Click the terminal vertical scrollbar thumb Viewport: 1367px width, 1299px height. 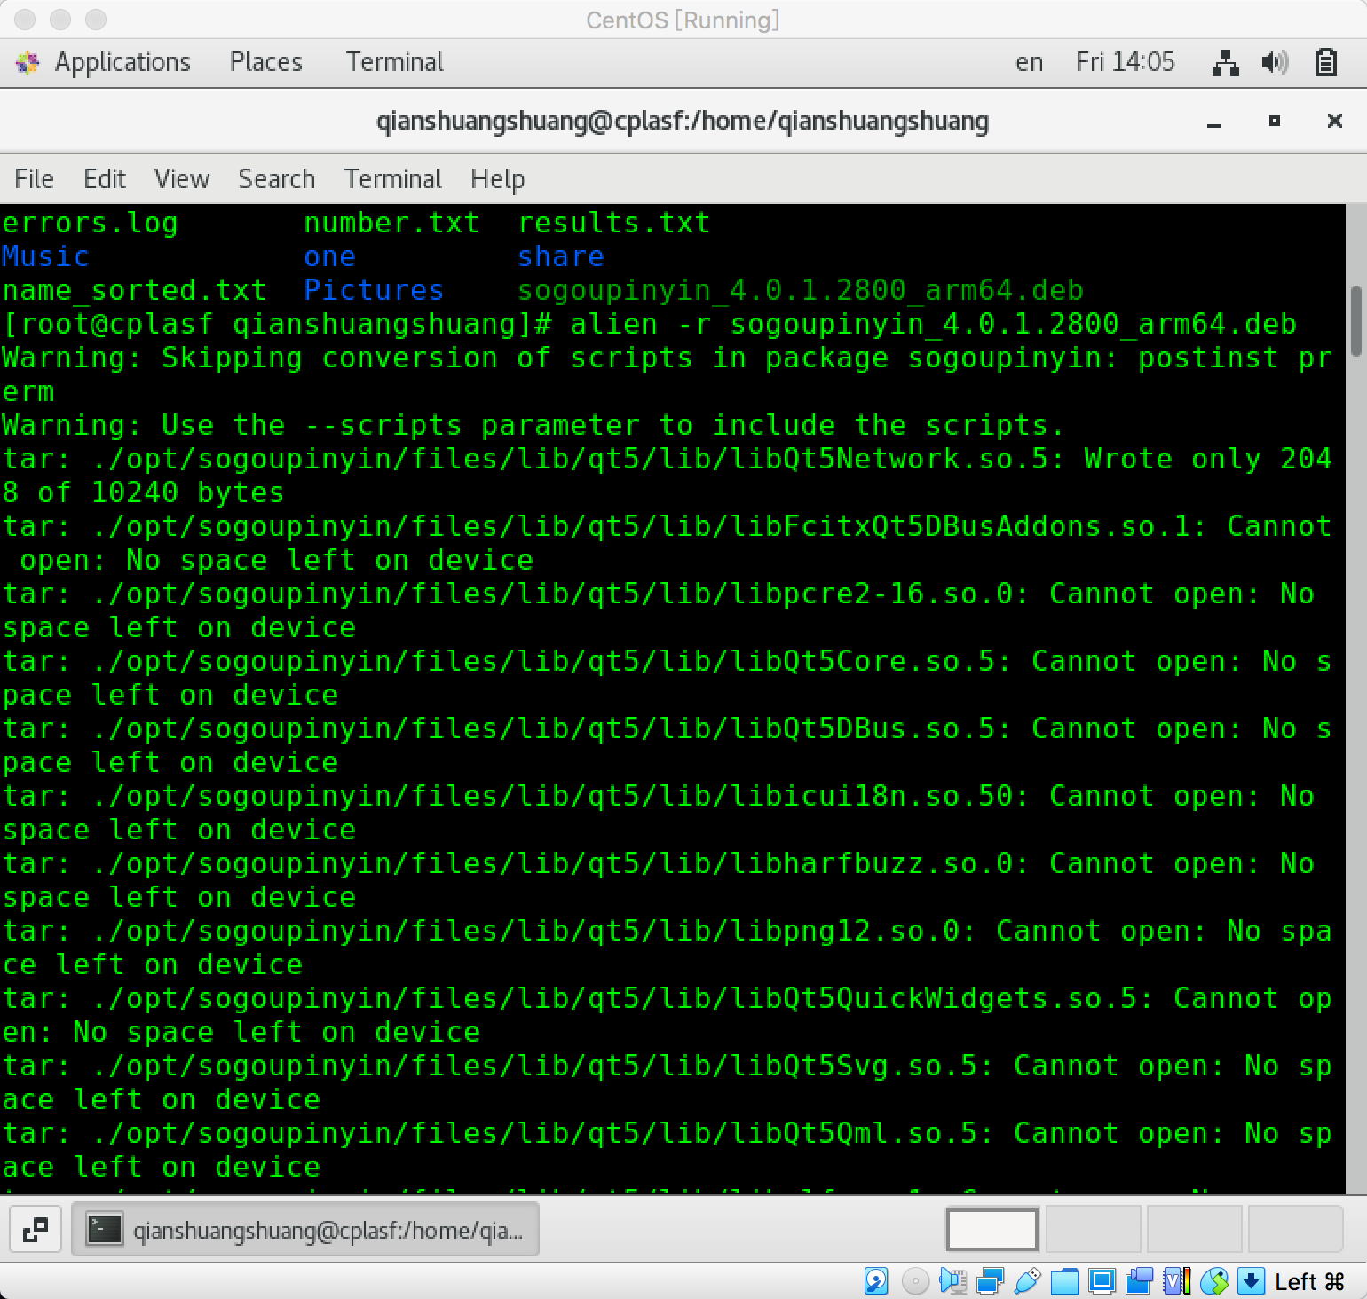click(x=1355, y=321)
